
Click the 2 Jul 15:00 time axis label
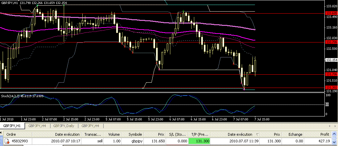click(x=71, y=119)
